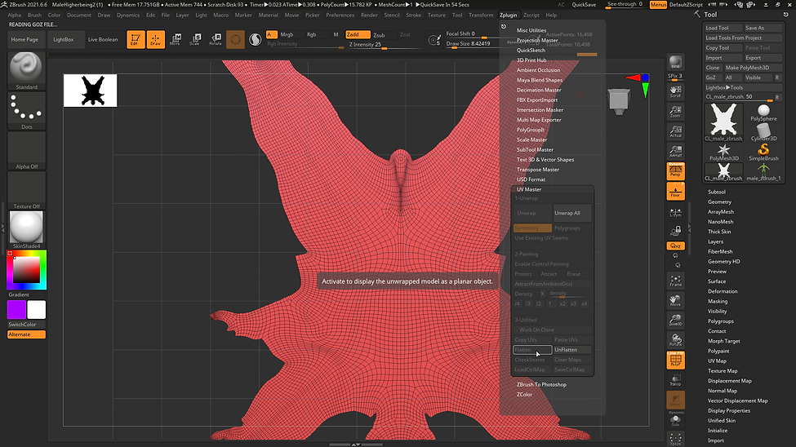796x447 pixels.
Task: Click the Frame mesh icon
Action: pyautogui.click(x=675, y=281)
